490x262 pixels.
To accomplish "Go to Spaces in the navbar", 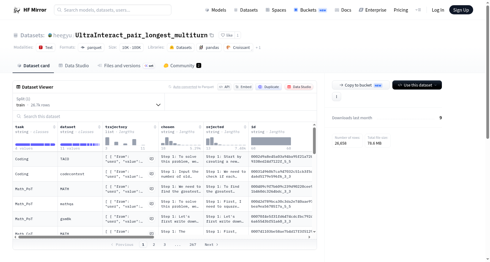I will (276, 10).
